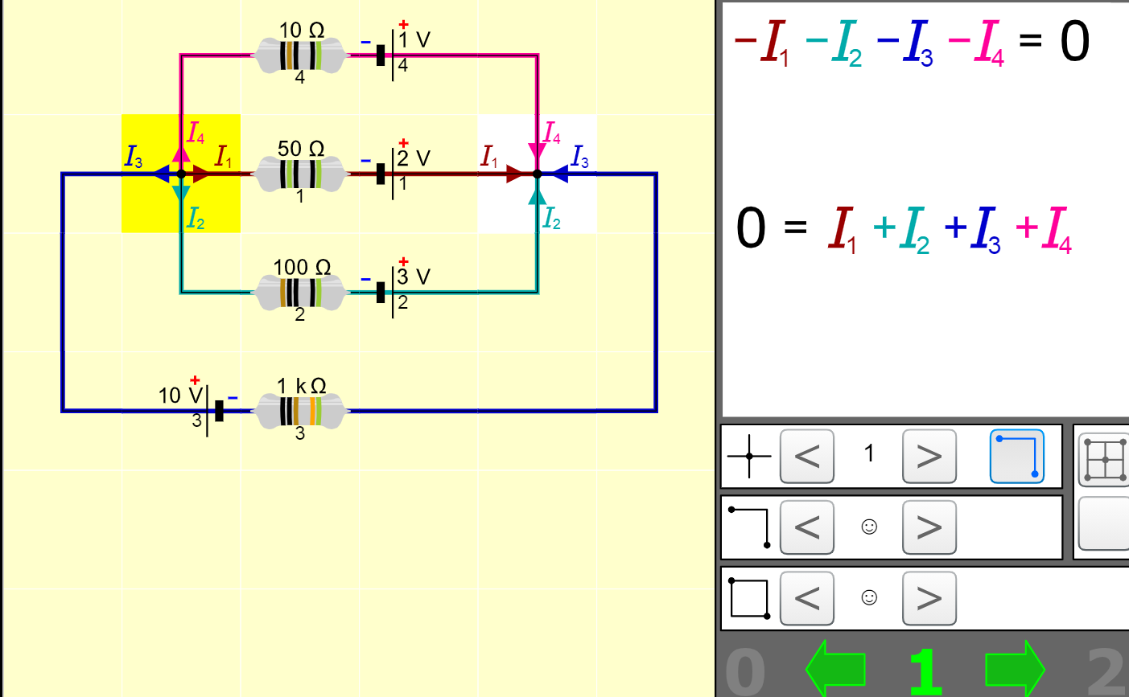Click the loop square icon in the panel
Image resolution: width=1129 pixels, height=697 pixels.
(x=749, y=598)
